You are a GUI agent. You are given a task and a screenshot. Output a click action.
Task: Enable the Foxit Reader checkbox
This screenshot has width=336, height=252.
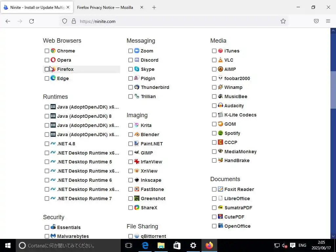pos(214,189)
